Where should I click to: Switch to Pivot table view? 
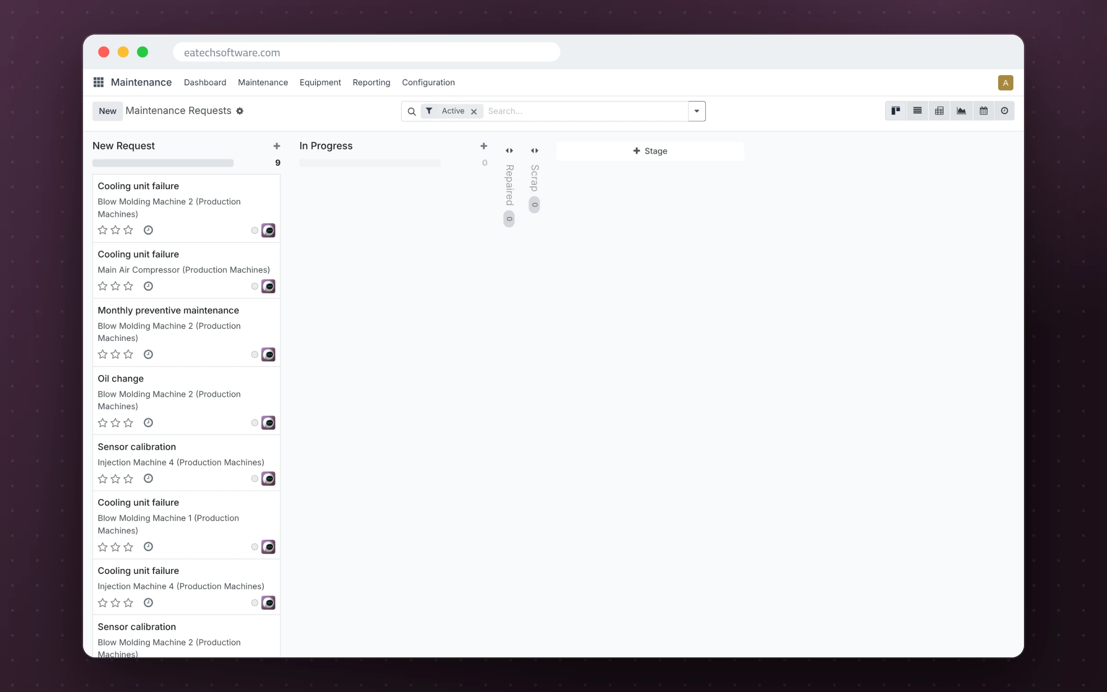pos(939,111)
